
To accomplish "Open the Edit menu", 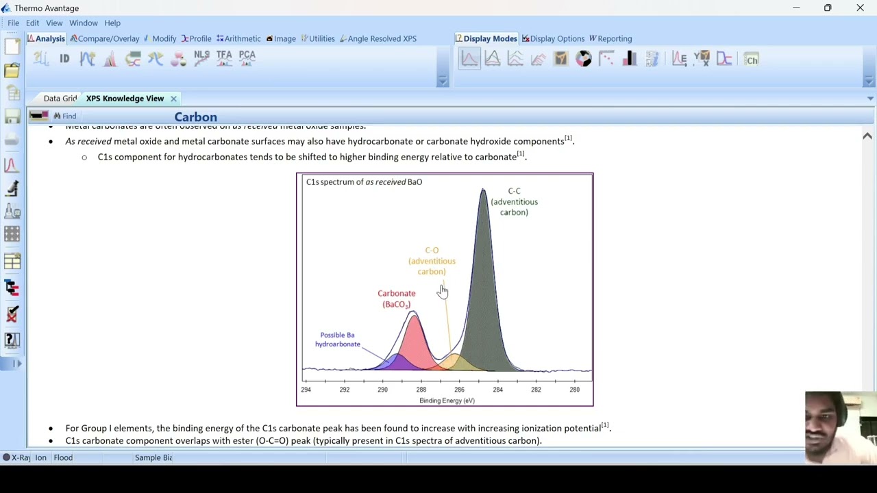I will (32, 23).
